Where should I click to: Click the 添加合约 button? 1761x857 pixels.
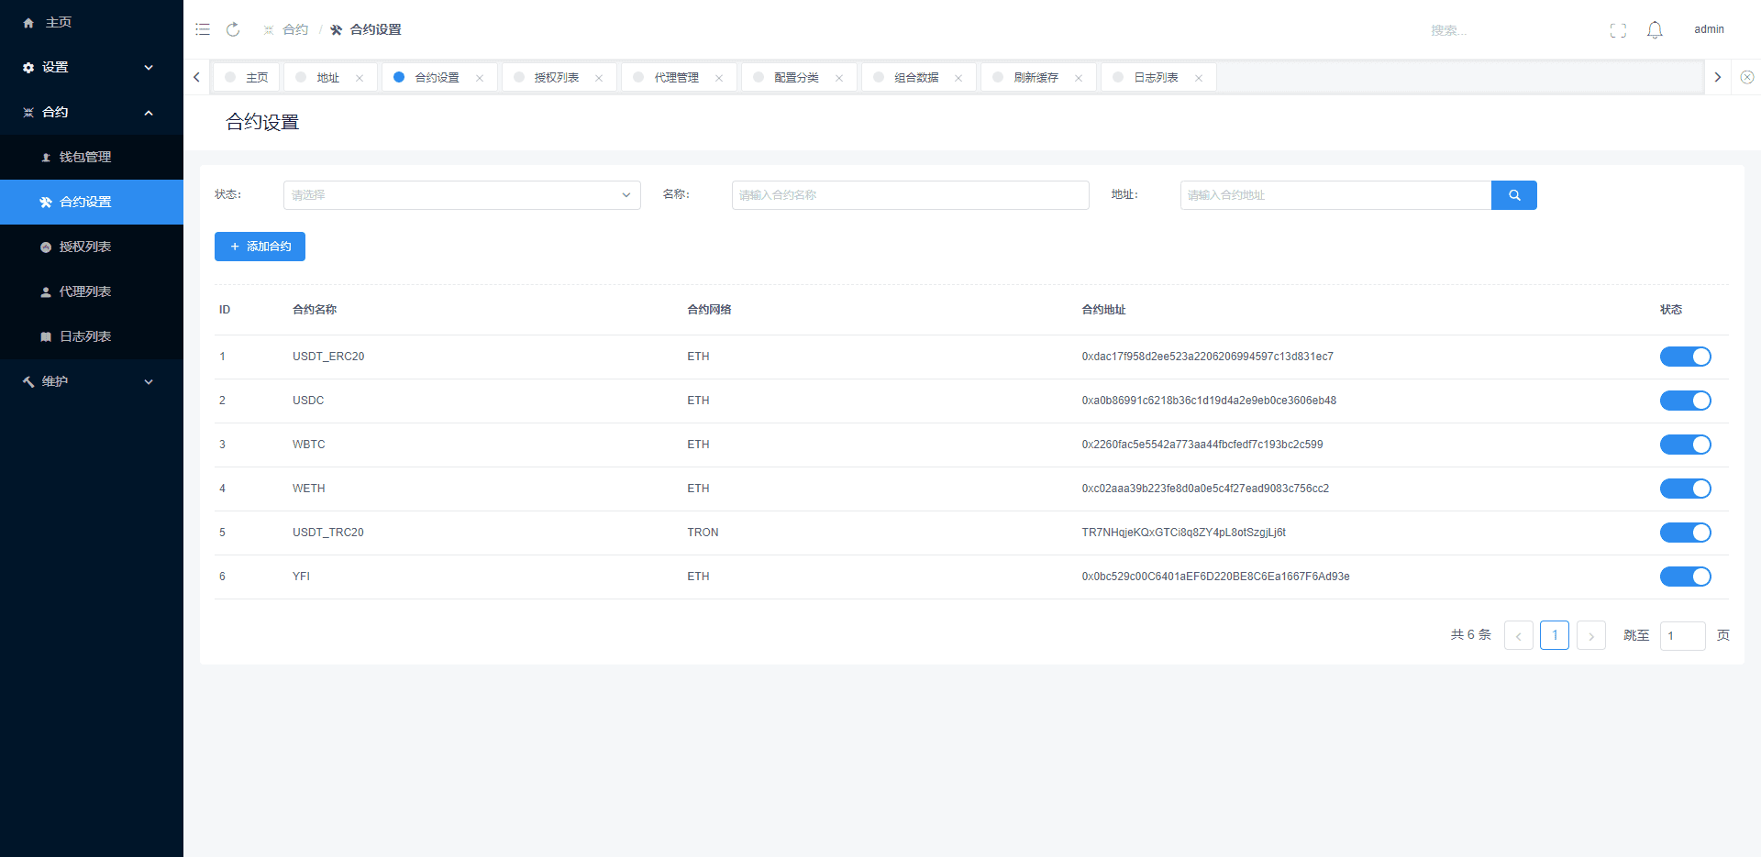click(260, 247)
